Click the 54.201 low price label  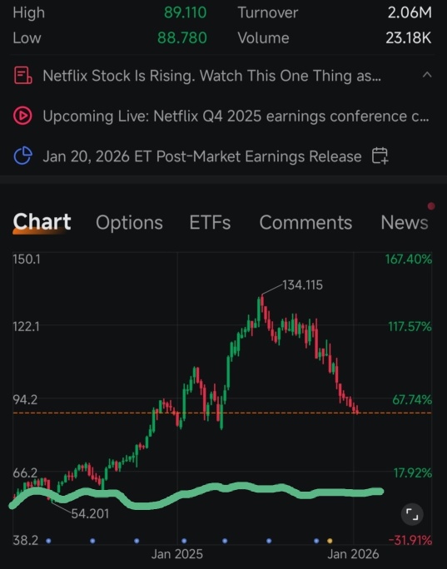(90, 514)
